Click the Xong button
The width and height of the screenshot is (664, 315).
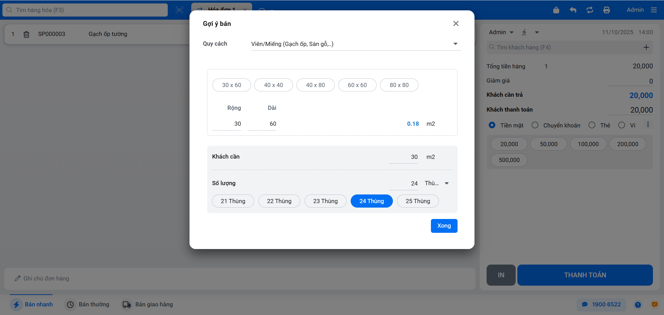click(x=444, y=226)
